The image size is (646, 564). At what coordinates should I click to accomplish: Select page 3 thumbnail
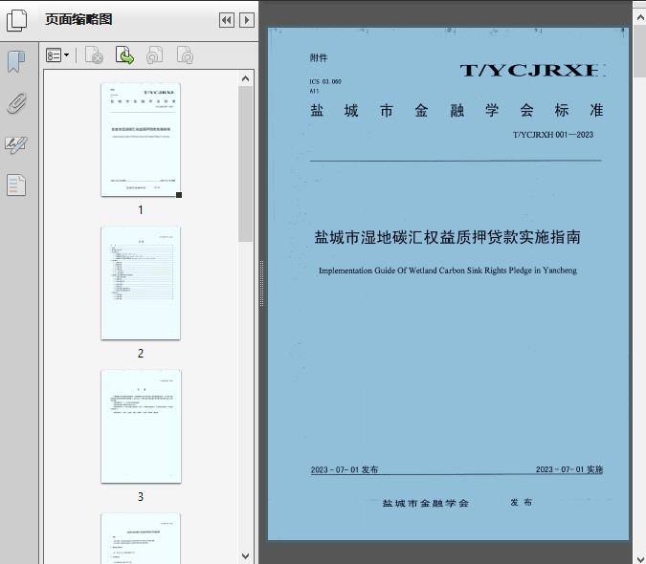pyautogui.click(x=141, y=426)
